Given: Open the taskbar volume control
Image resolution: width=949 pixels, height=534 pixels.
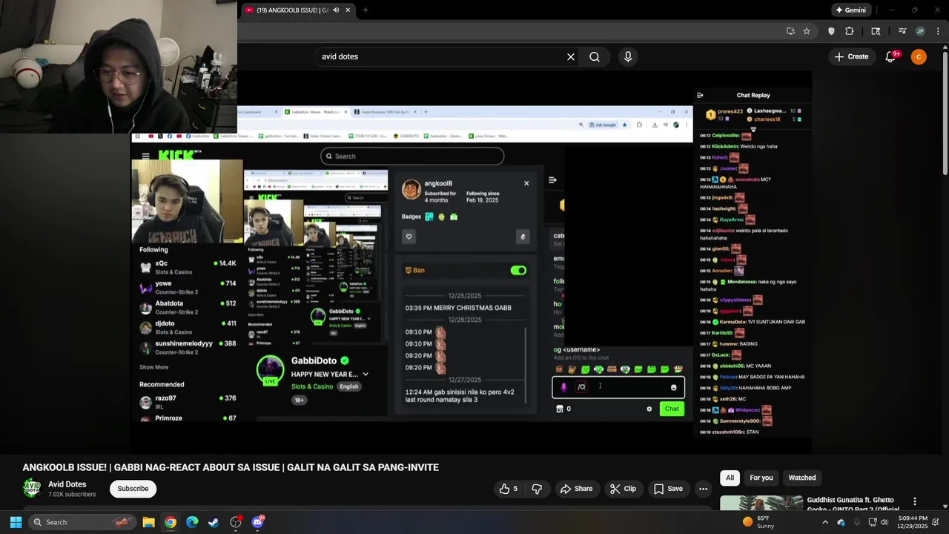Looking at the screenshot, I should click(x=883, y=522).
